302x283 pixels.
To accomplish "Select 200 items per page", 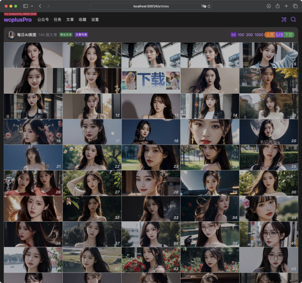I will (x=249, y=35).
